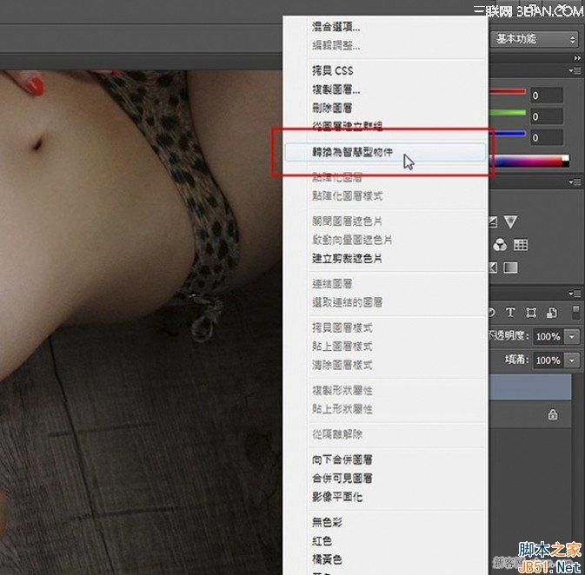
Task: Click the green channel value field
Action: tap(547, 116)
